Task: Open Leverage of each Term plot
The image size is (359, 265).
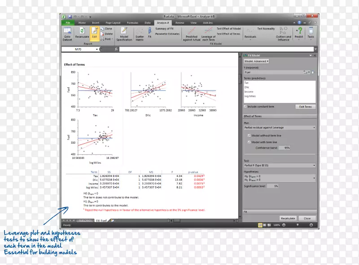Action: click(208, 34)
